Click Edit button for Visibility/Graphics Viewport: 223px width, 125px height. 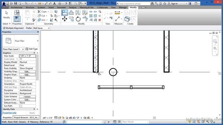click(27, 72)
